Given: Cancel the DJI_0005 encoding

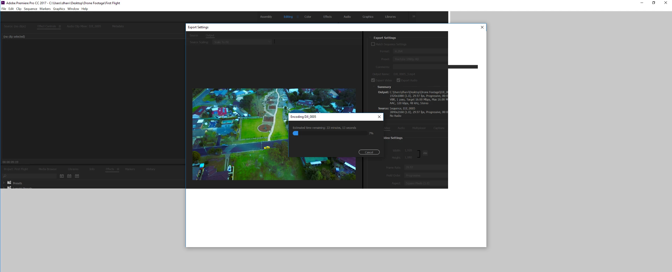Looking at the screenshot, I should tap(369, 152).
